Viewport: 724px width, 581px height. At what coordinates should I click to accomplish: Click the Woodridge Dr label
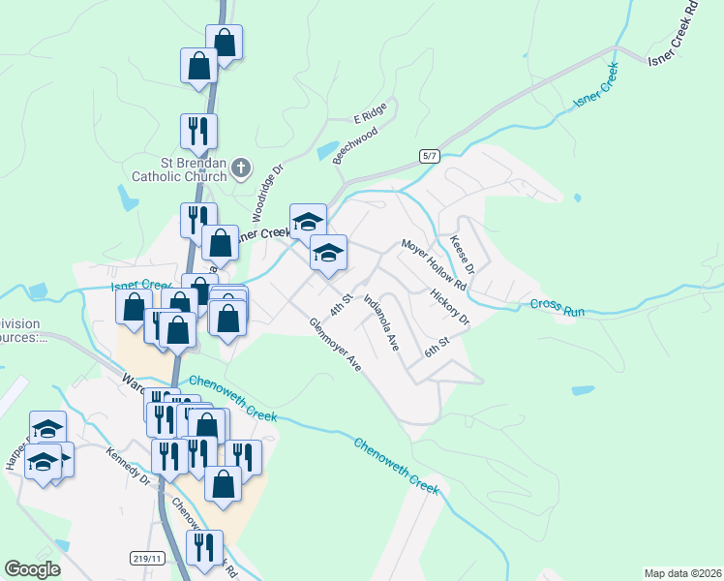(267, 194)
